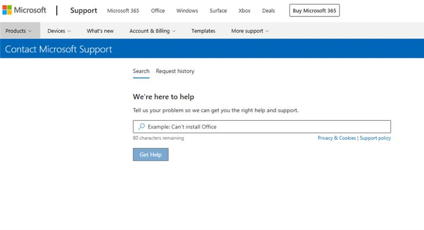Focus the problem description input field
Image resolution: width=424 pixels, height=230 pixels.
(262, 127)
